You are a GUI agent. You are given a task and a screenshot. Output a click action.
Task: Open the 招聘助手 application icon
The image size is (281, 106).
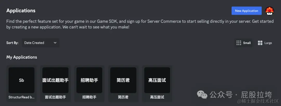pyautogui.click(x=89, y=80)
